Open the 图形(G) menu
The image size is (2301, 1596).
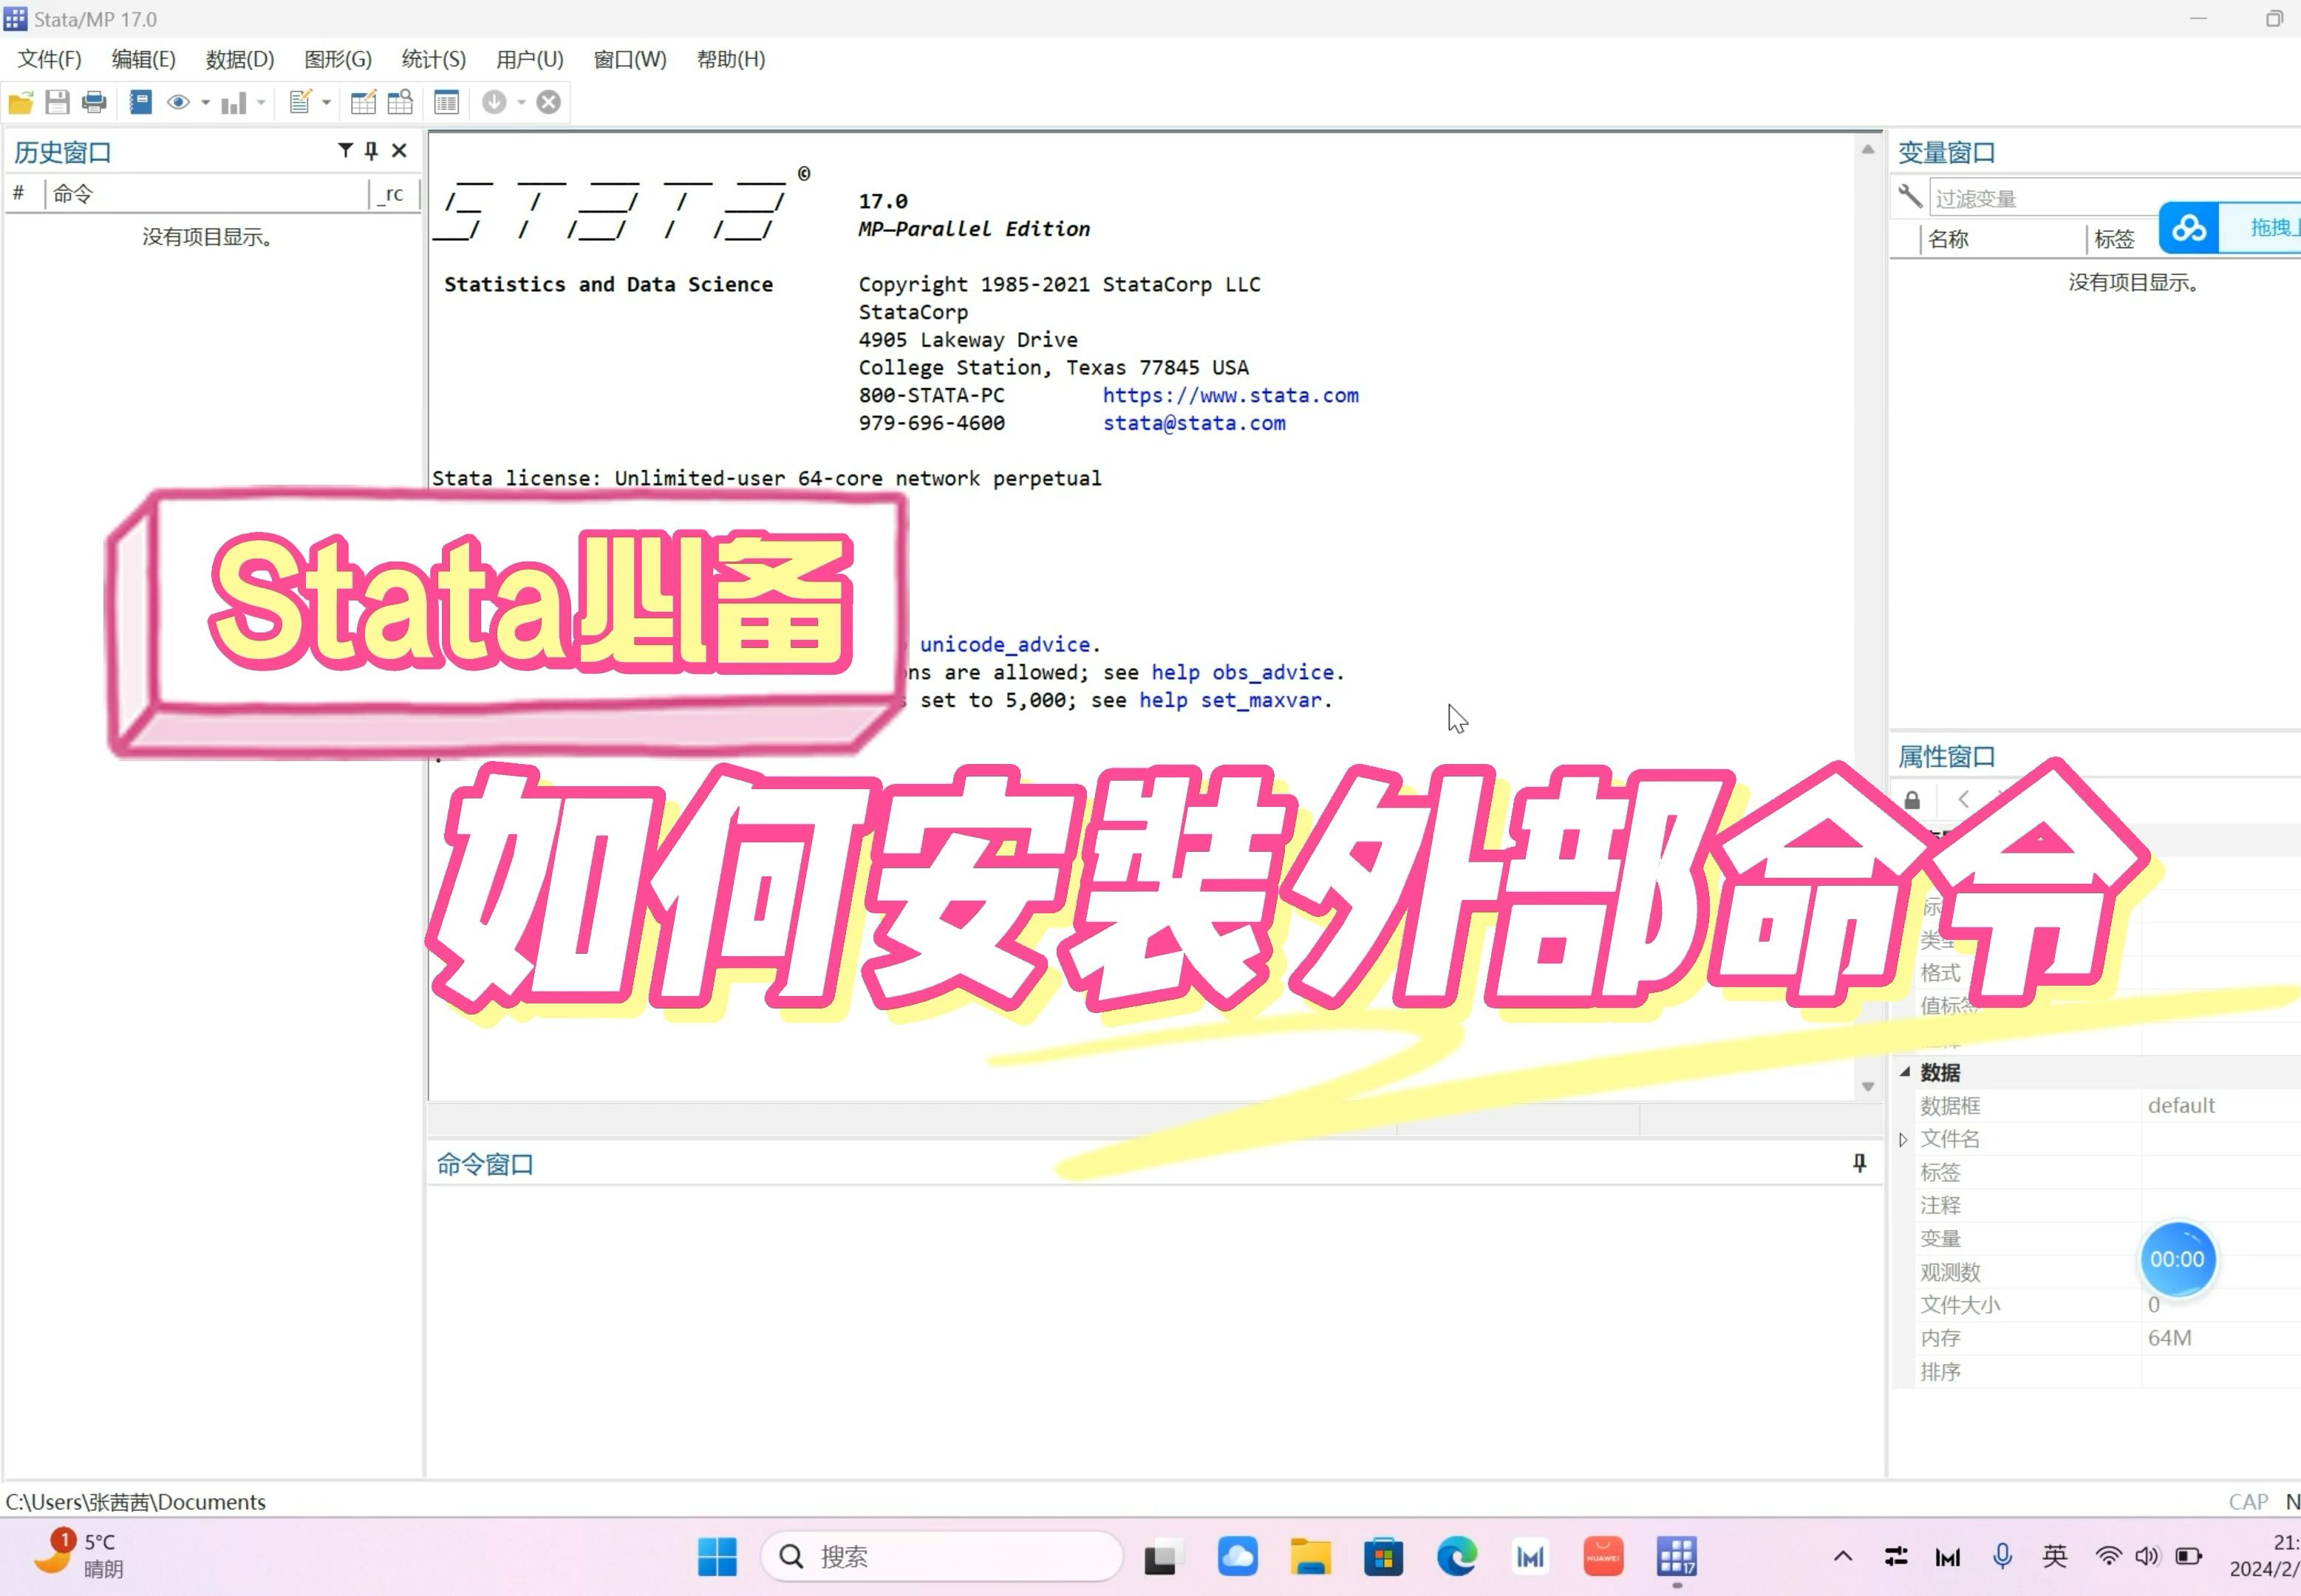(x=338, y=59)
